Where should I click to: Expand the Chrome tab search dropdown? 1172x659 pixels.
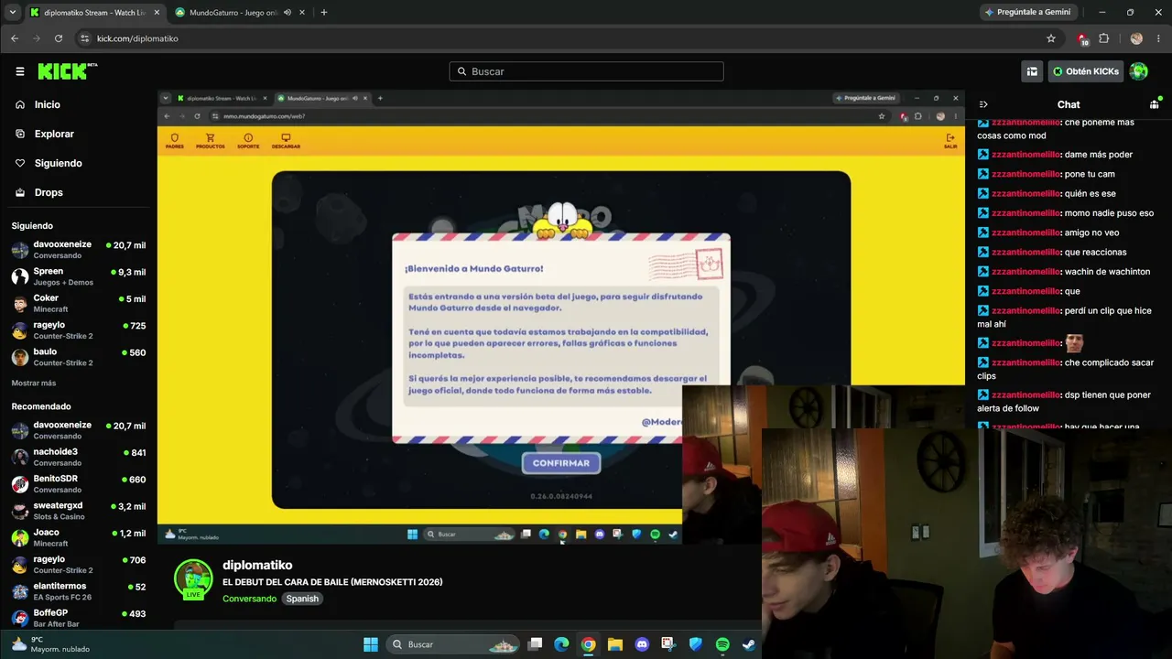click(12, 13)
